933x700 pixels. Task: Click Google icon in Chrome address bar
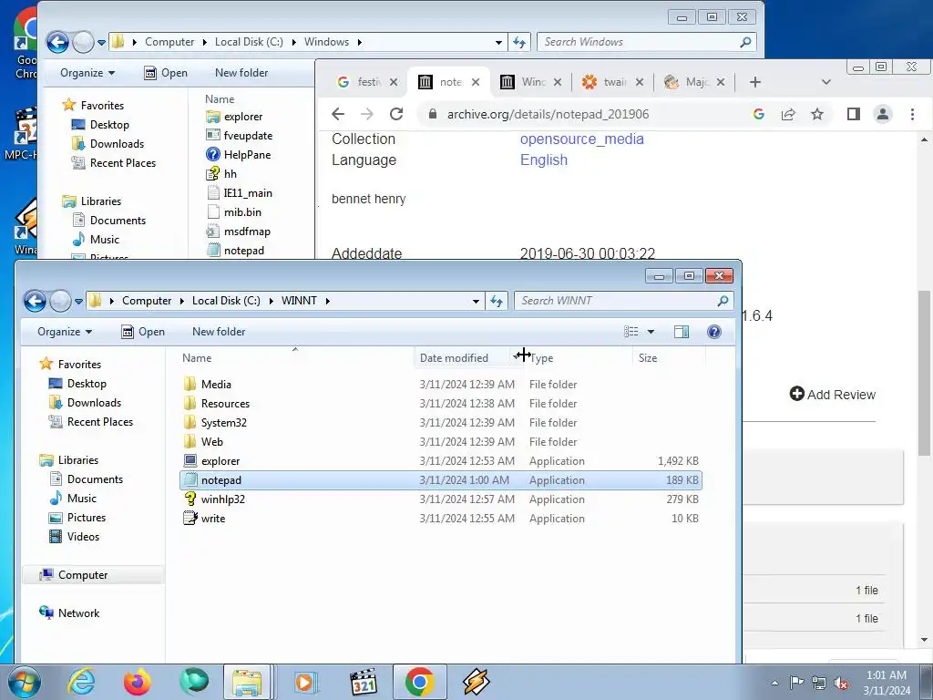pyautogui.click(x=759, y=114)
